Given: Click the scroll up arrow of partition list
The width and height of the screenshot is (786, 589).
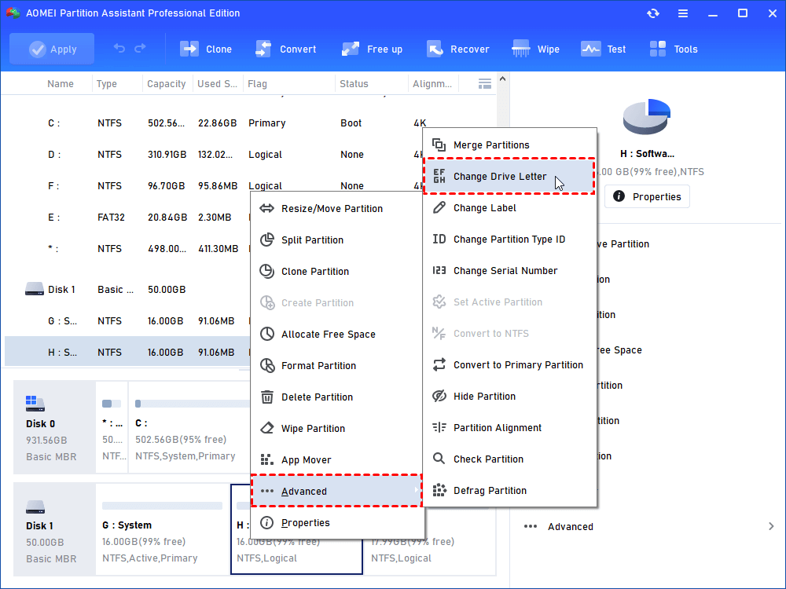Looking at the screenshot, I should [502, 79].
